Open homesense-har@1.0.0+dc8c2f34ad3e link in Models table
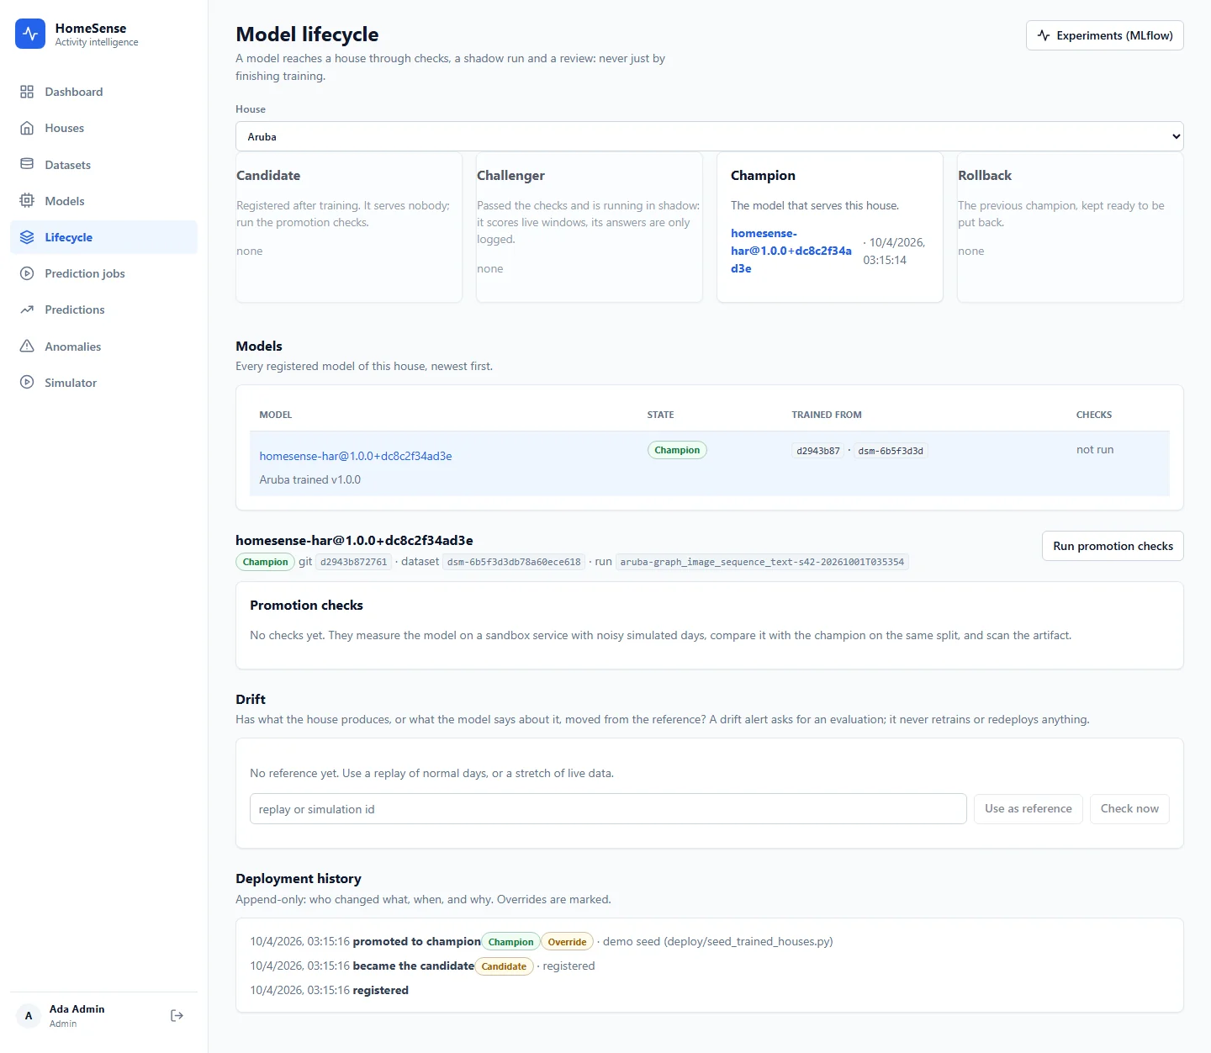1211x1053 pixels. coord(356,456)
